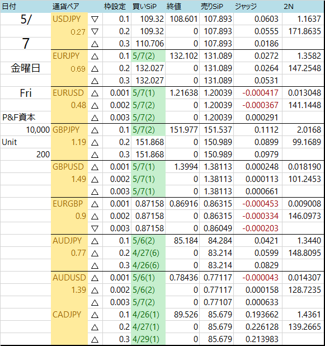Click the up triangle in CADJPY 0.1 row
The image size is (325, 346).
click(95, 315)
